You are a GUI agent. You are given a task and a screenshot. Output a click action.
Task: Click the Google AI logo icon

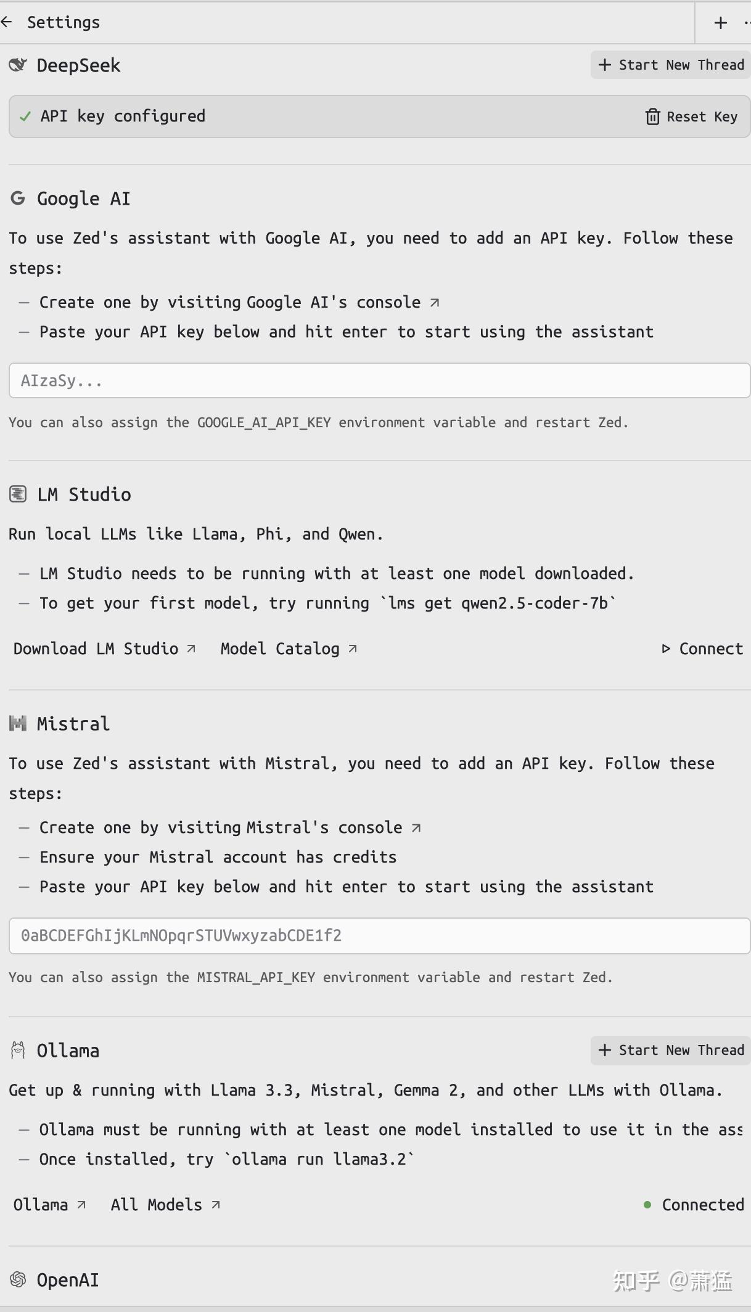(18, 199)
